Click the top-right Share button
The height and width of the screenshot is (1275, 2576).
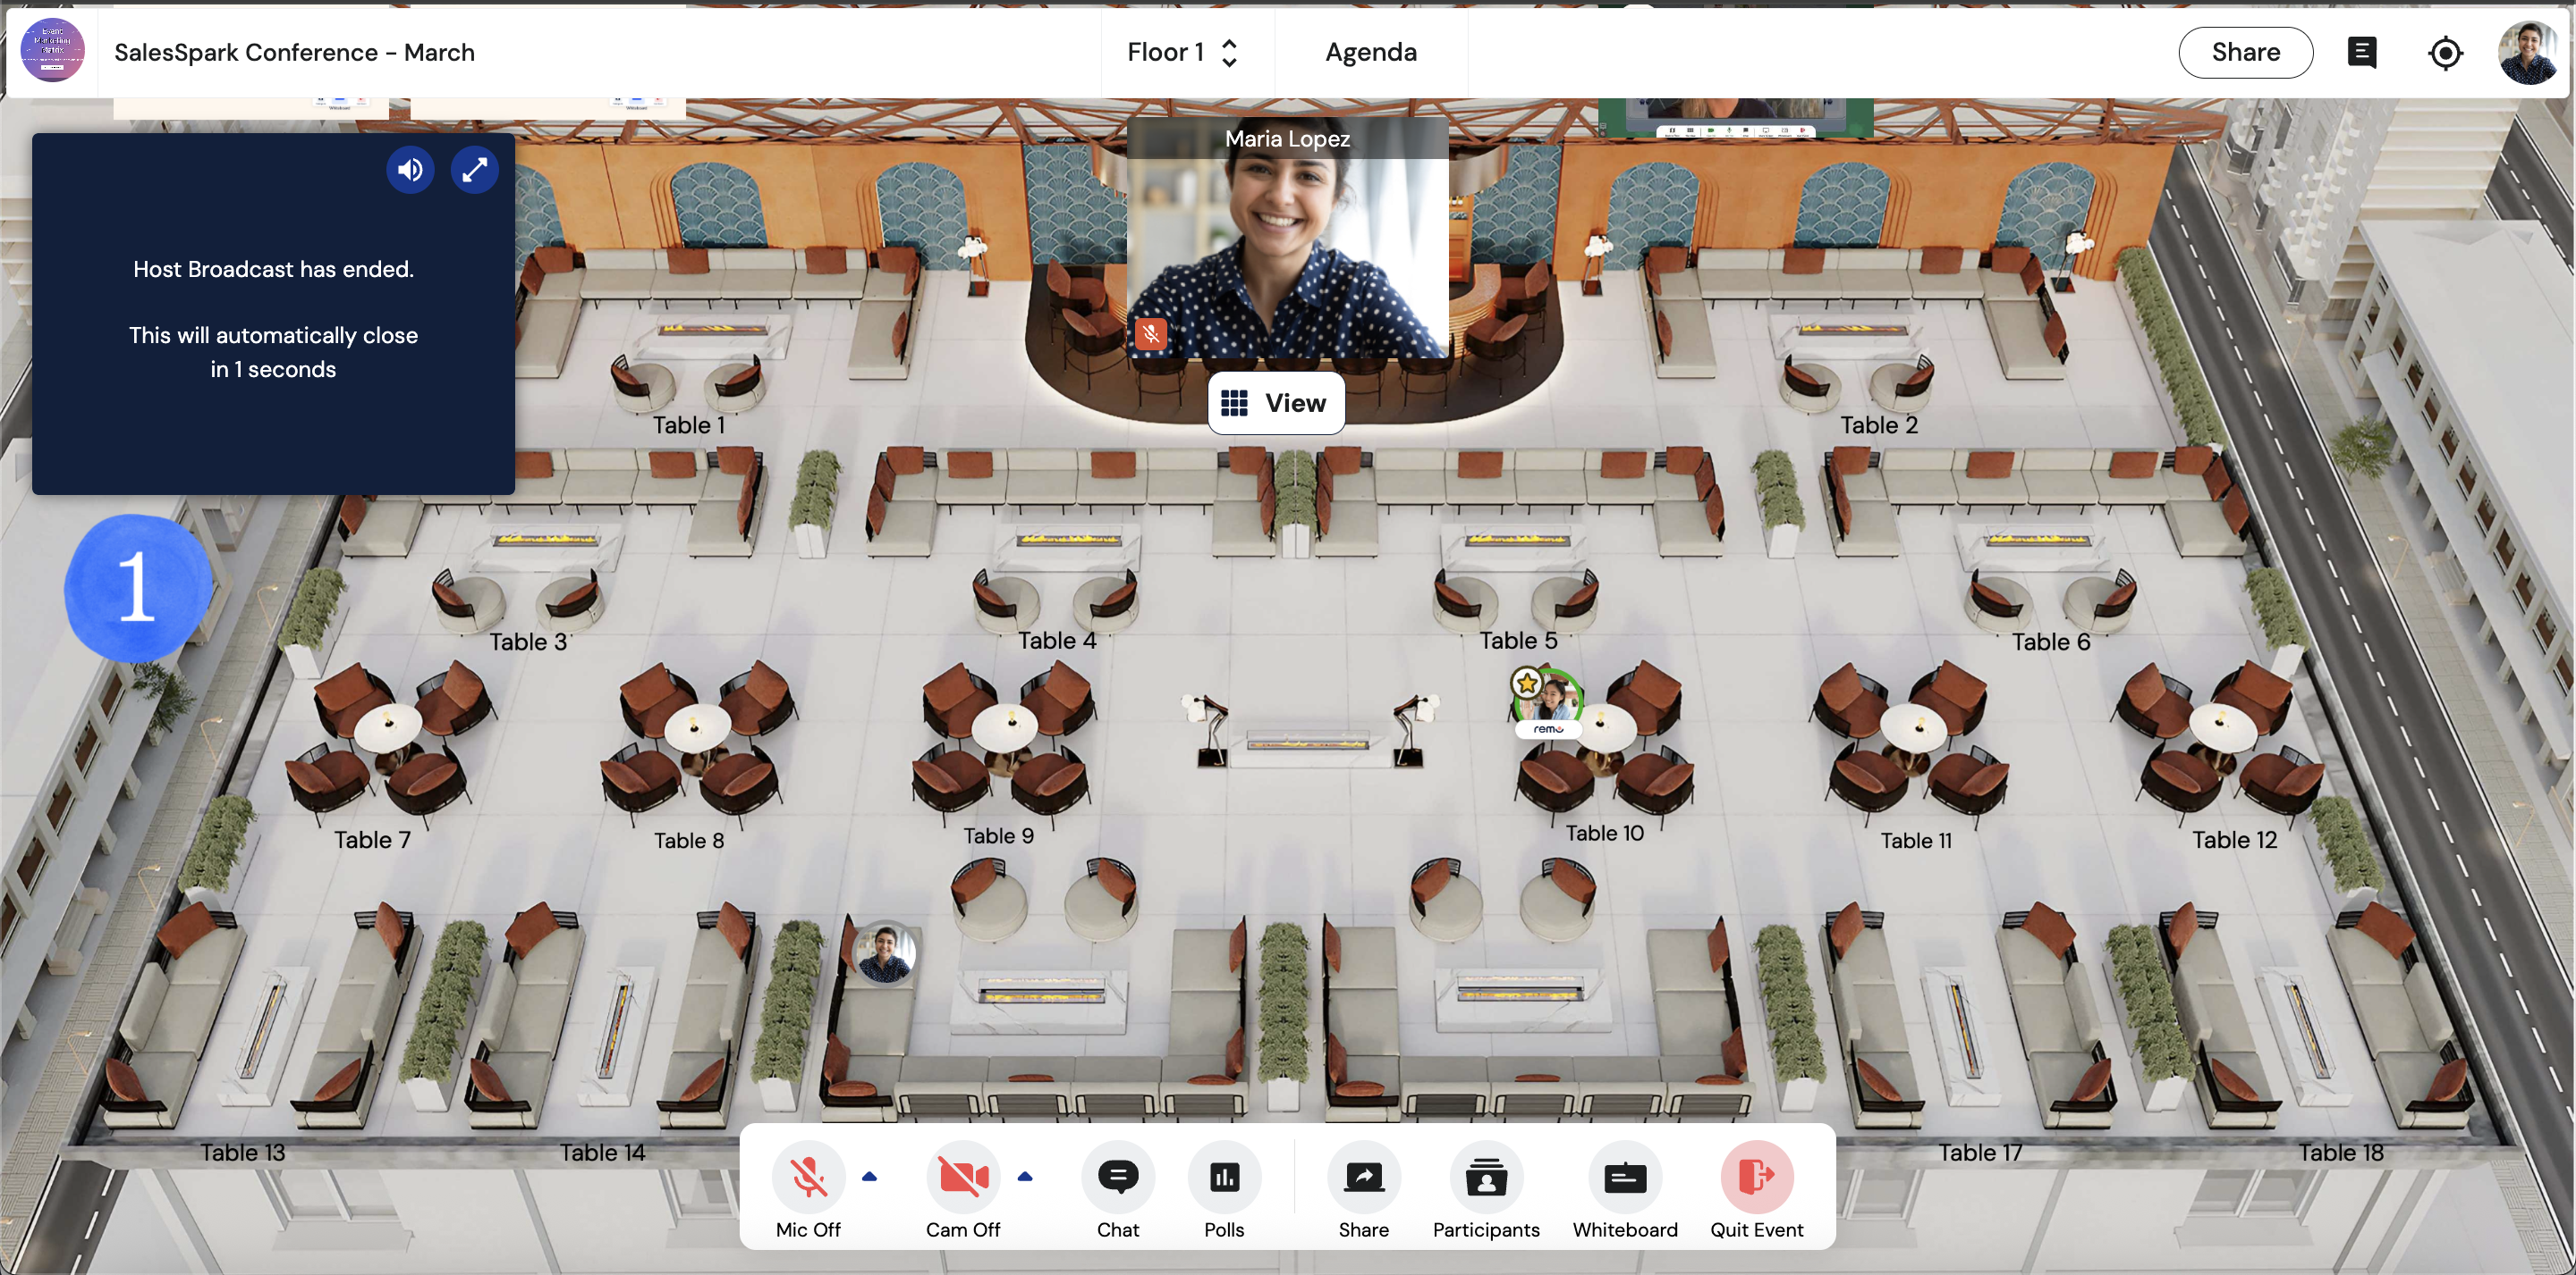2244,53
